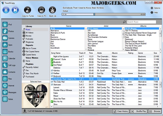Click the green check on Bluebirds
163x116 pixels.
[52, 62]
